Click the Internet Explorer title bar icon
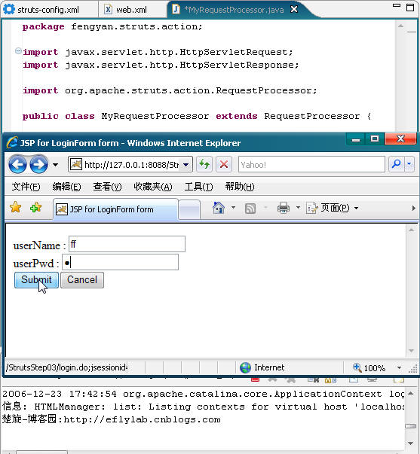Image resolution: width=420 pixels, height=454 pixels. click(12, 142)
